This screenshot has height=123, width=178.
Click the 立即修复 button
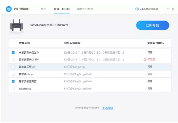coord(152,25)
